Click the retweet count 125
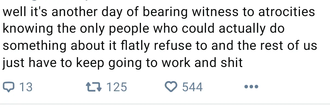Screen dimensions: 330x107 tap(117, 87)
